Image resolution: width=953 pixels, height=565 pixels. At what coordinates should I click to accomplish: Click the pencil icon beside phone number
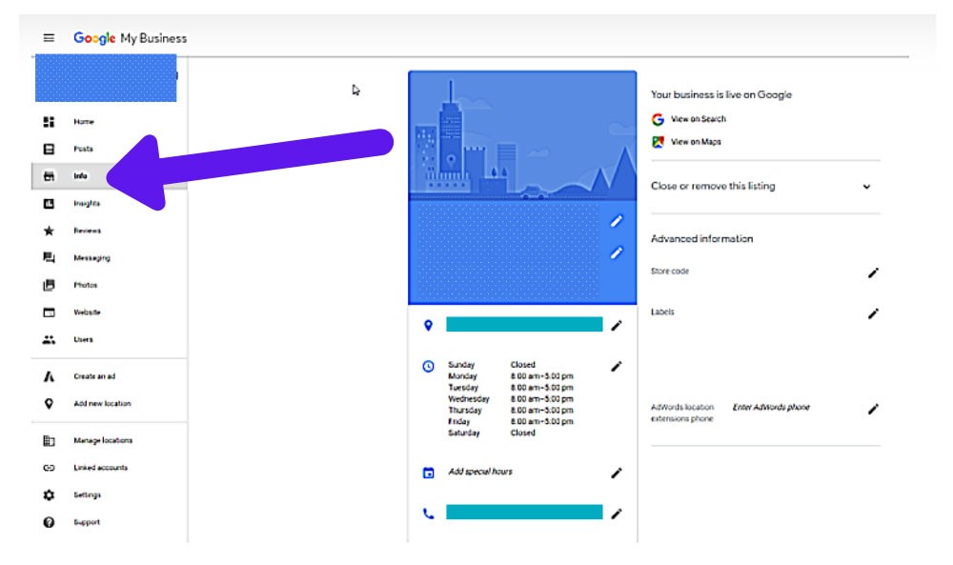(617, 514)
